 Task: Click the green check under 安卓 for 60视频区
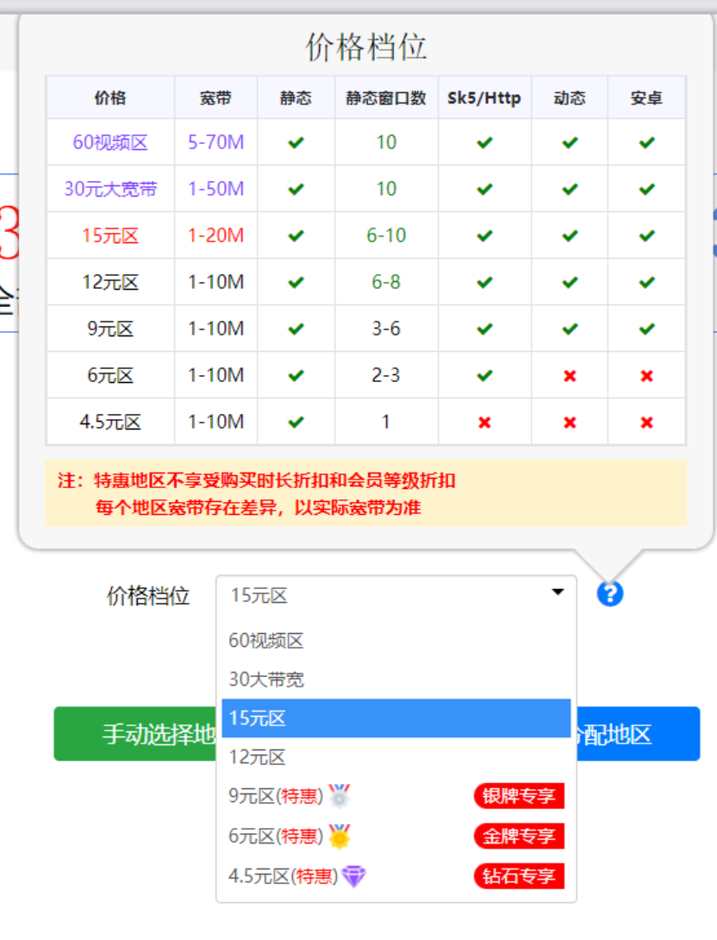pos(646,142)
